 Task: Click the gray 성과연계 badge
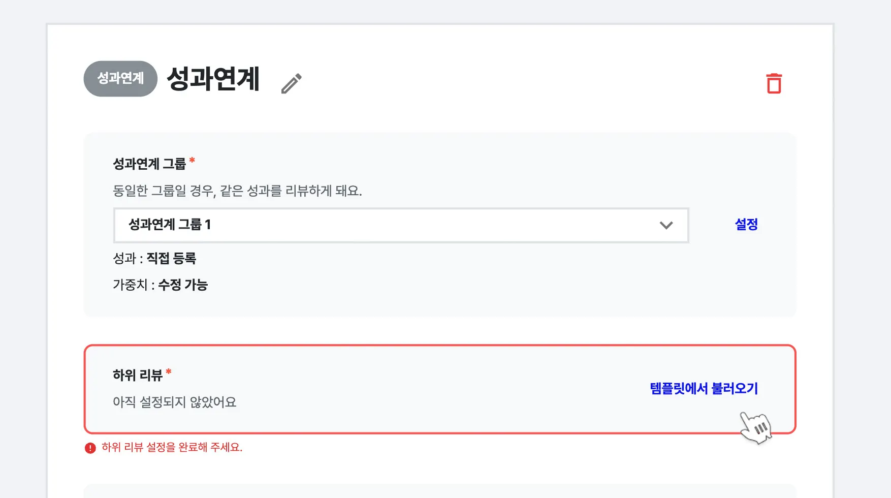tap(120, 79)
